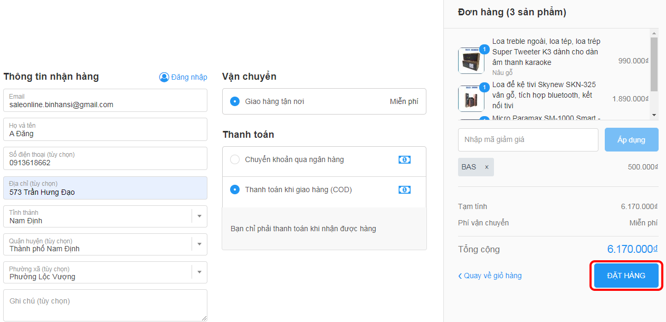Click COD payment money icon
Viewport: 666px width, 322px height.
[404, 190]
